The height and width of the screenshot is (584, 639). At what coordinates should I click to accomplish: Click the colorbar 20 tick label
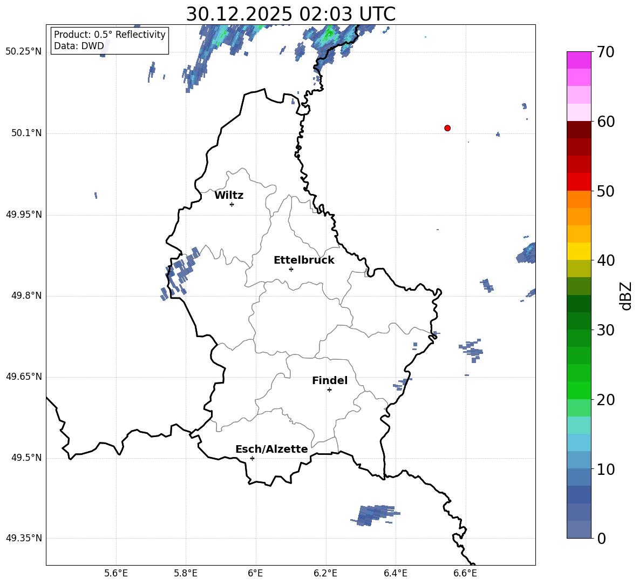click(x=606, y=399)
